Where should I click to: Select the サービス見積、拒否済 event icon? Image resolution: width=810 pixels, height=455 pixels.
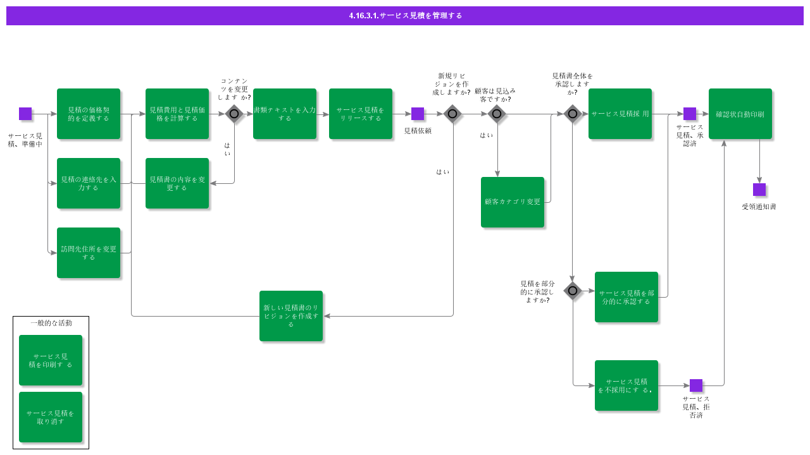pyautogui.click(x=697, y=384)
